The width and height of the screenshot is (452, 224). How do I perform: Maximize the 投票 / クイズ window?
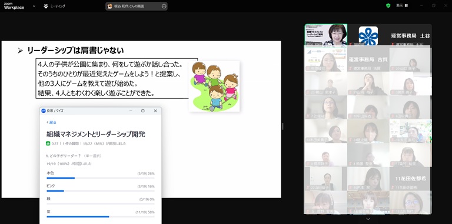(x=142, y=111)
